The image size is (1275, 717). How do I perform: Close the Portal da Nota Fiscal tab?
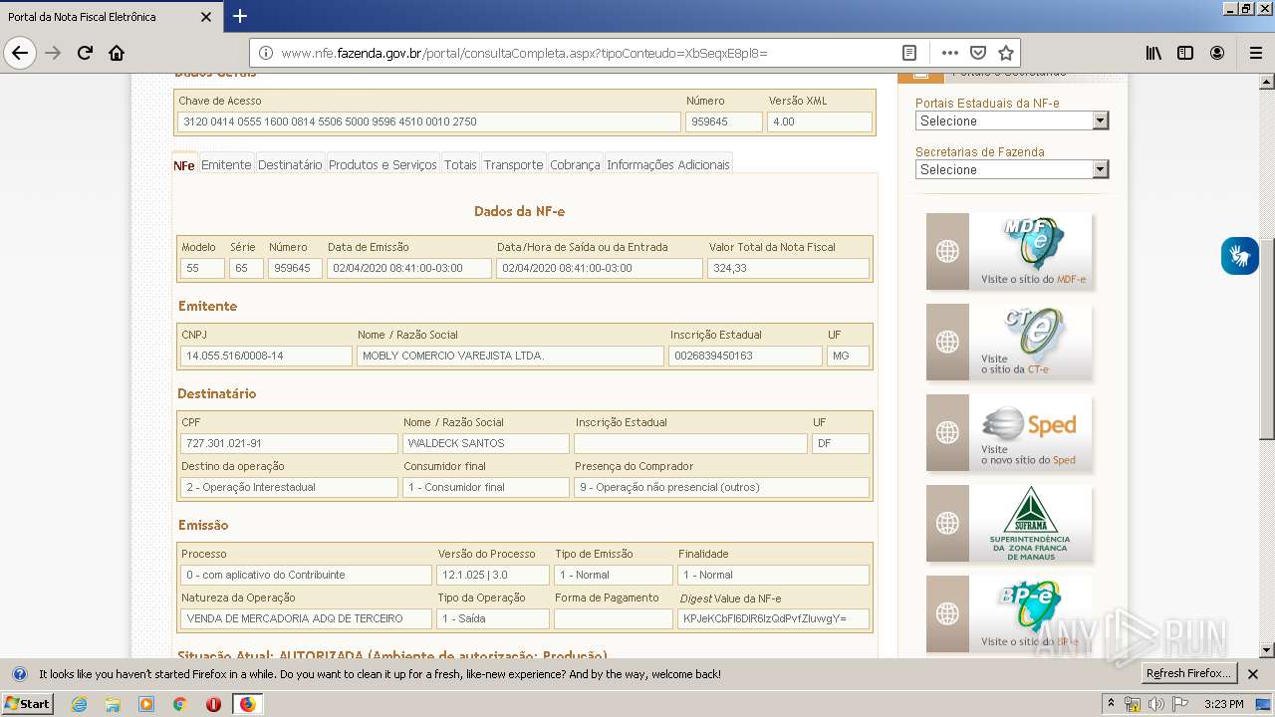point(206,17)
